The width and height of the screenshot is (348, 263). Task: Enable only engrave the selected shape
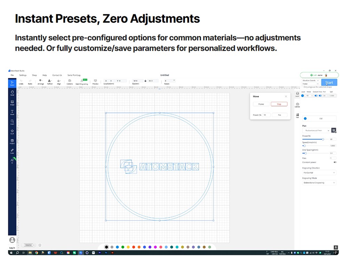[x=302, y=87]
